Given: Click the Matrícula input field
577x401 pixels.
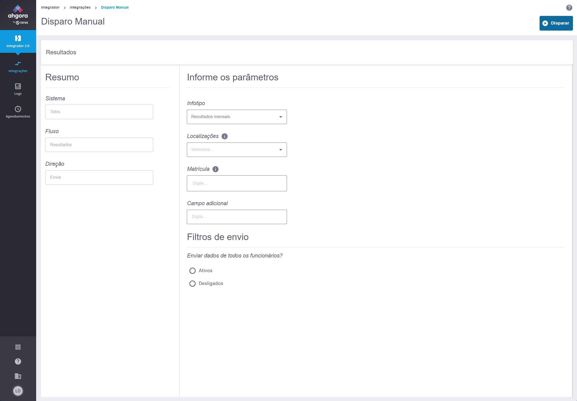Looking at the screenshot, I should tap(237, 183).
